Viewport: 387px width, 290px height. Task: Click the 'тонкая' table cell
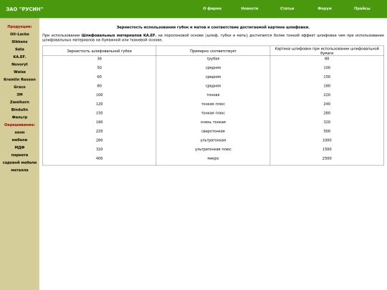pyautogui.click(x=213, y=95)
